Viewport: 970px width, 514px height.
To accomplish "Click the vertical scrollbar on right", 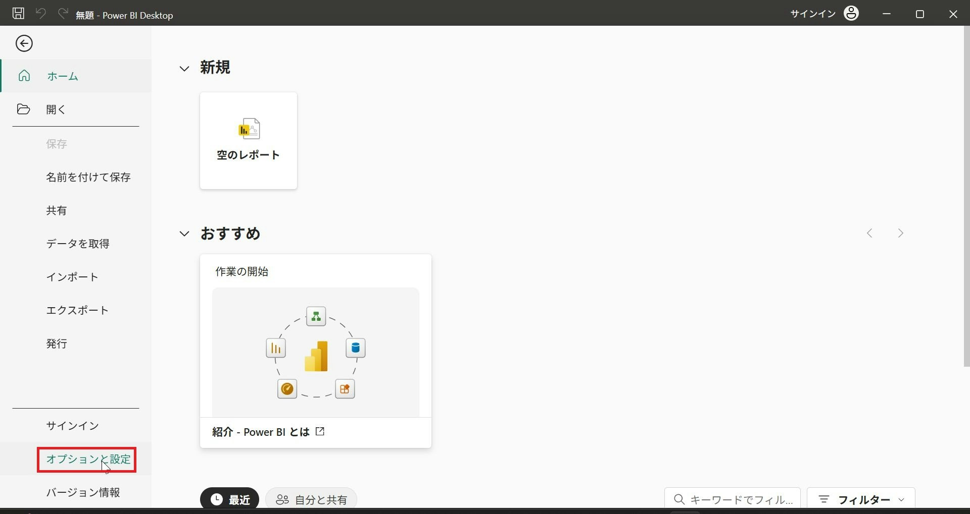I will [966, 197].
